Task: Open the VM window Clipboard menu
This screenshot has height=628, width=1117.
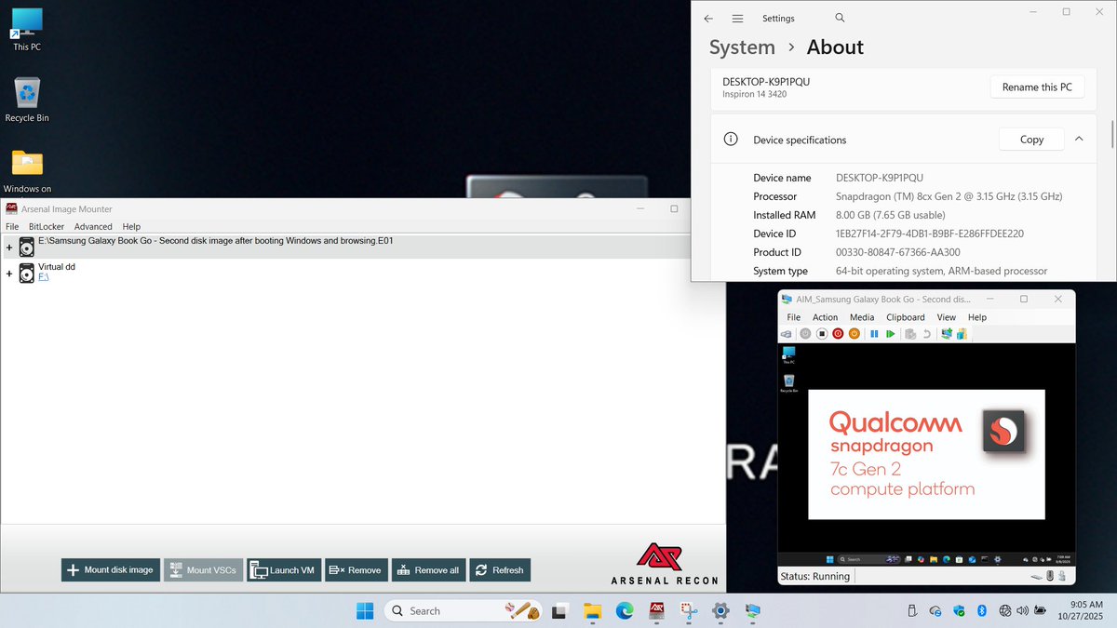Action: coord(906,317)
